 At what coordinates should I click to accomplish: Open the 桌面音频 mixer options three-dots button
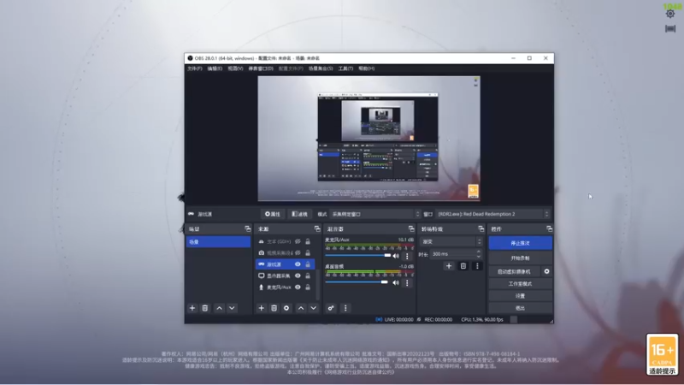click(x=408, y=283)
